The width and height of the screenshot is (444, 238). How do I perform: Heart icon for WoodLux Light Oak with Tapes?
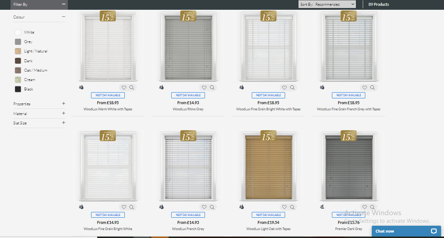coord(284,207)
